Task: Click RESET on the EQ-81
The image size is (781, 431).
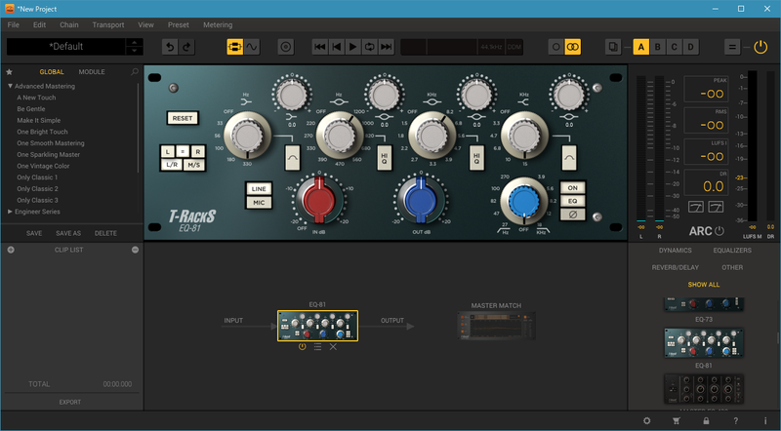Action: point(183,118)
